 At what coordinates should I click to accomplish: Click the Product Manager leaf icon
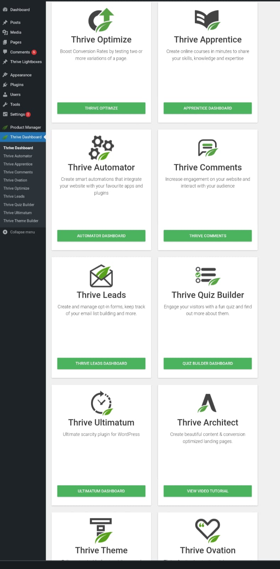tap(5, 127)
